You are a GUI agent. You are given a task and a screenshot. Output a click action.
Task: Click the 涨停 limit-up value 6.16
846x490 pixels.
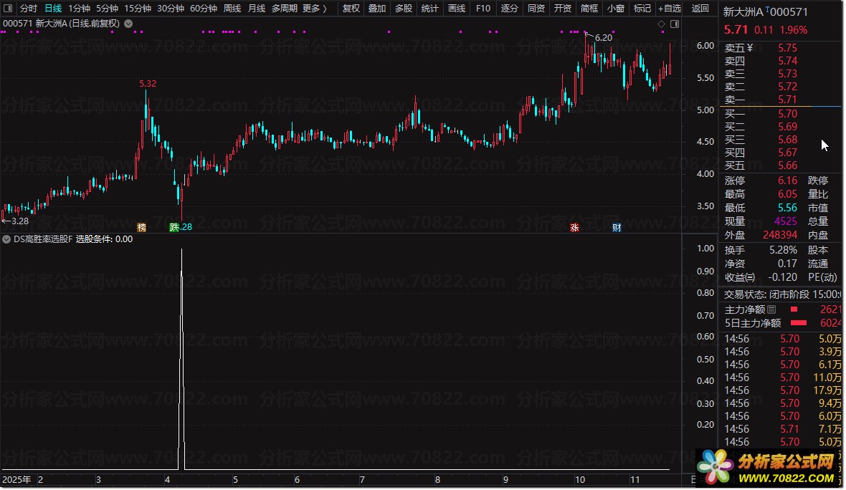[x=787, y=181]
